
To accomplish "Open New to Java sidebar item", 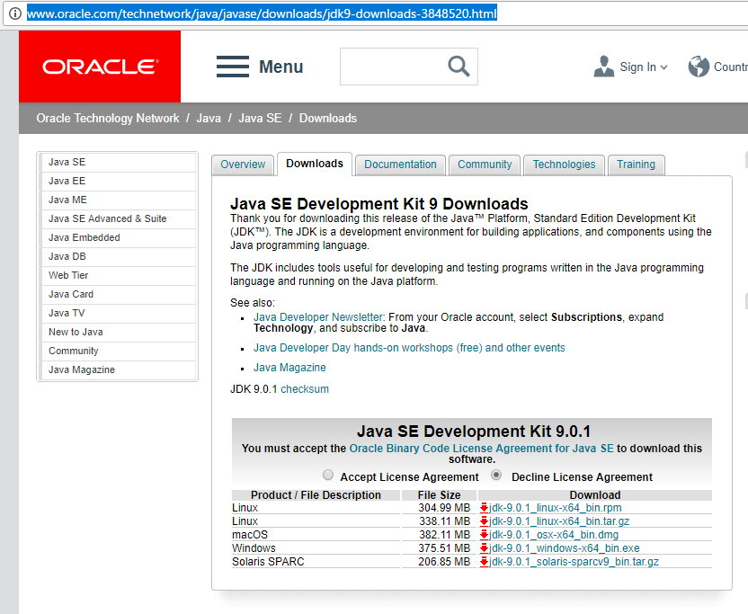I will 119,332.
